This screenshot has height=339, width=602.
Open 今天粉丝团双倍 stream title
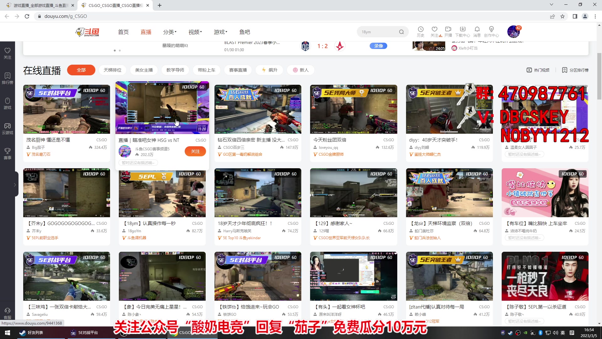[330, 140]
